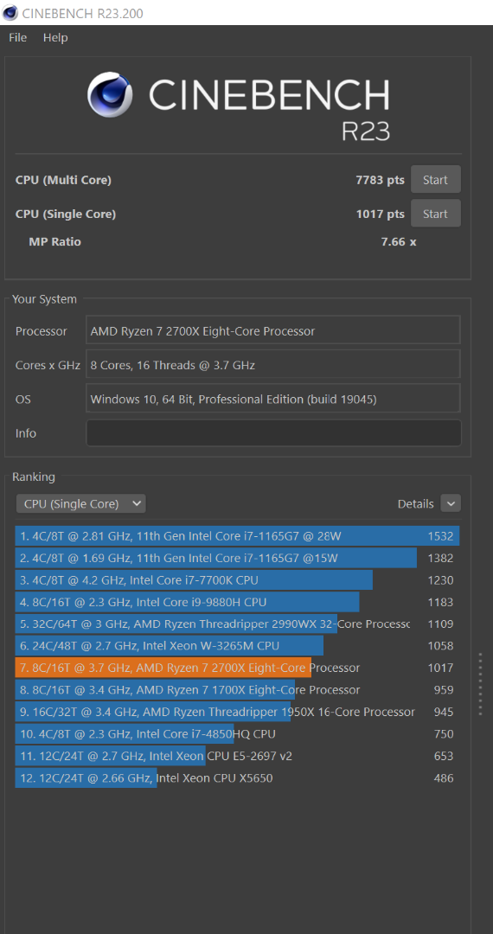This screenshot has width=493, height=934.
Task: Select the Xeon E5-2697 v2 ranking row
Action: click(x=237, y=756)
